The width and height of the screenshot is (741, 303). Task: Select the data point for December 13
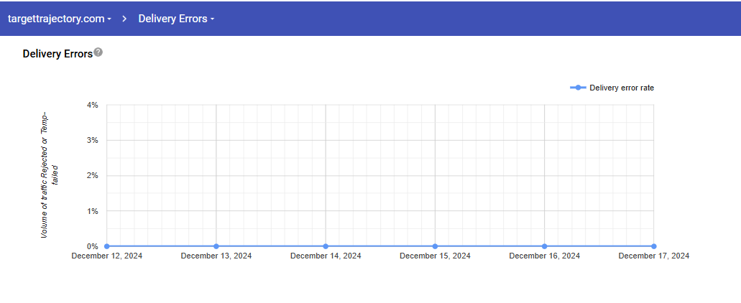point(216,246)
